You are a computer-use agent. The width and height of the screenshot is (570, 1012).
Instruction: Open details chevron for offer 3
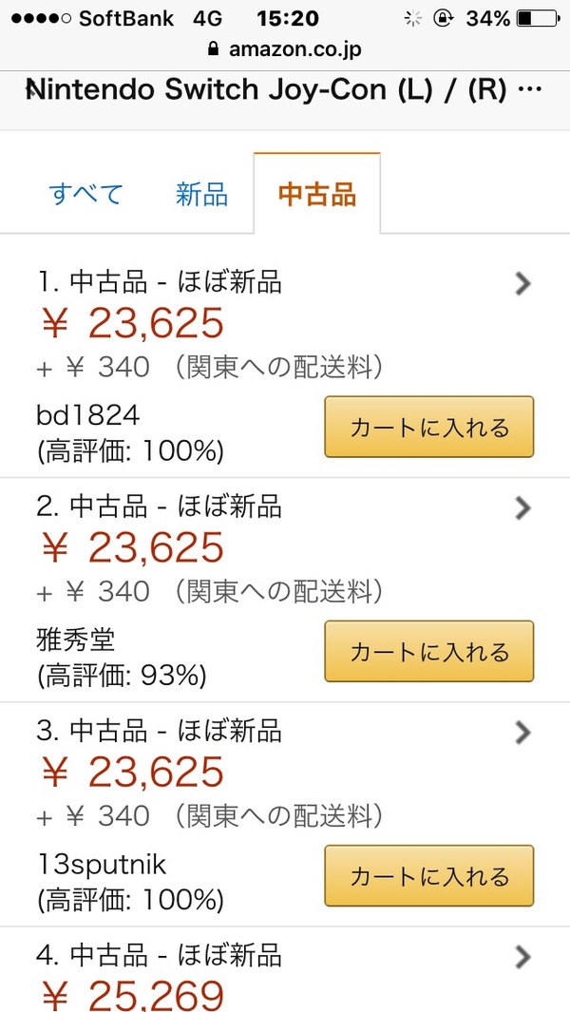tap(522, 733)
